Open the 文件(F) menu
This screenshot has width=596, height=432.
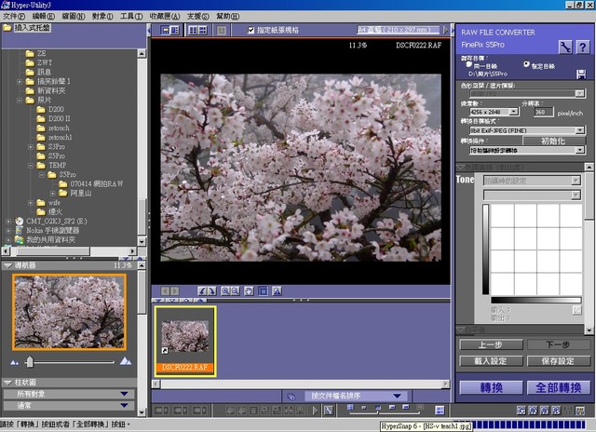(14, 17)
